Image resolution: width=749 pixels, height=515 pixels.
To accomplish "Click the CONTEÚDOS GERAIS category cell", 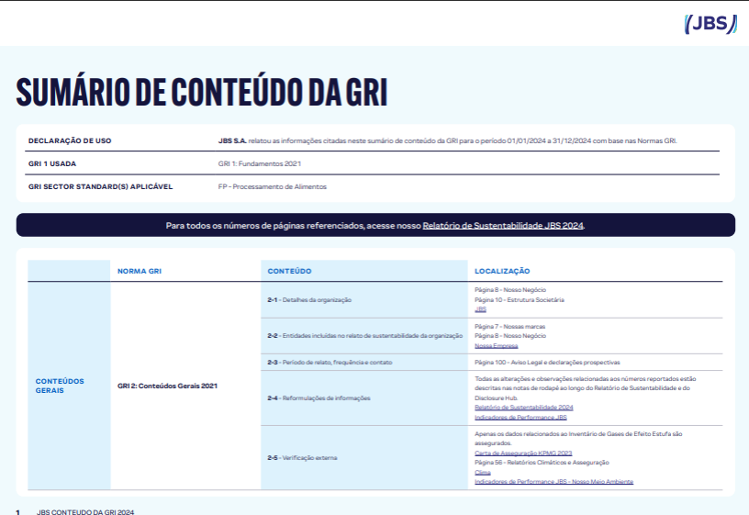I will [60, 386].
